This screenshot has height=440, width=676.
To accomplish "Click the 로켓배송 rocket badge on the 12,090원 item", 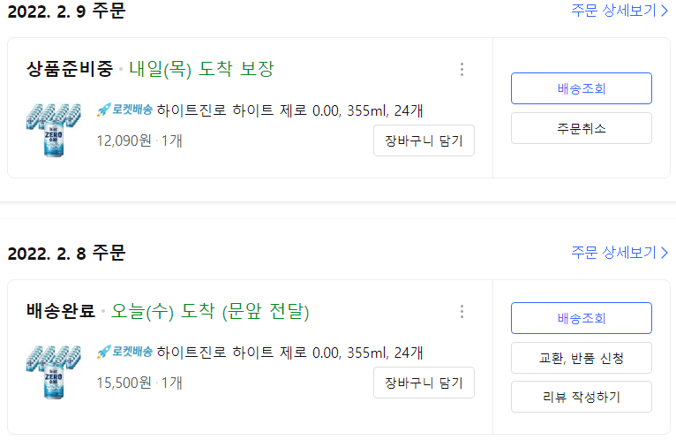I will click(x=124, y=110).
